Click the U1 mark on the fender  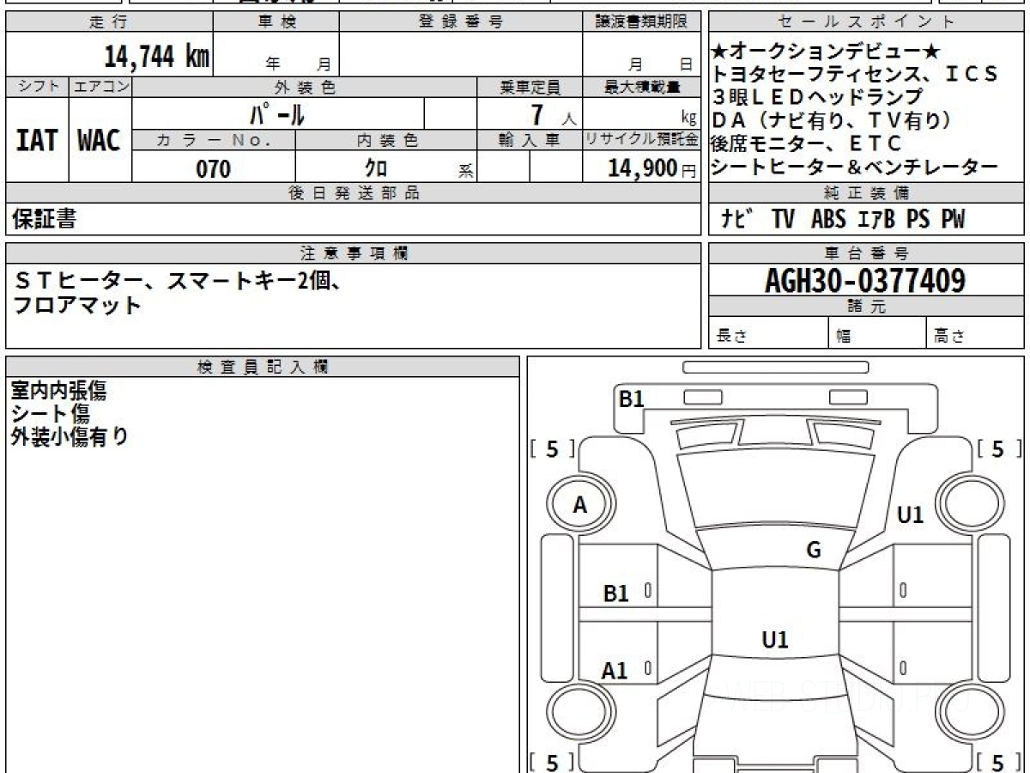coord(910,515)
